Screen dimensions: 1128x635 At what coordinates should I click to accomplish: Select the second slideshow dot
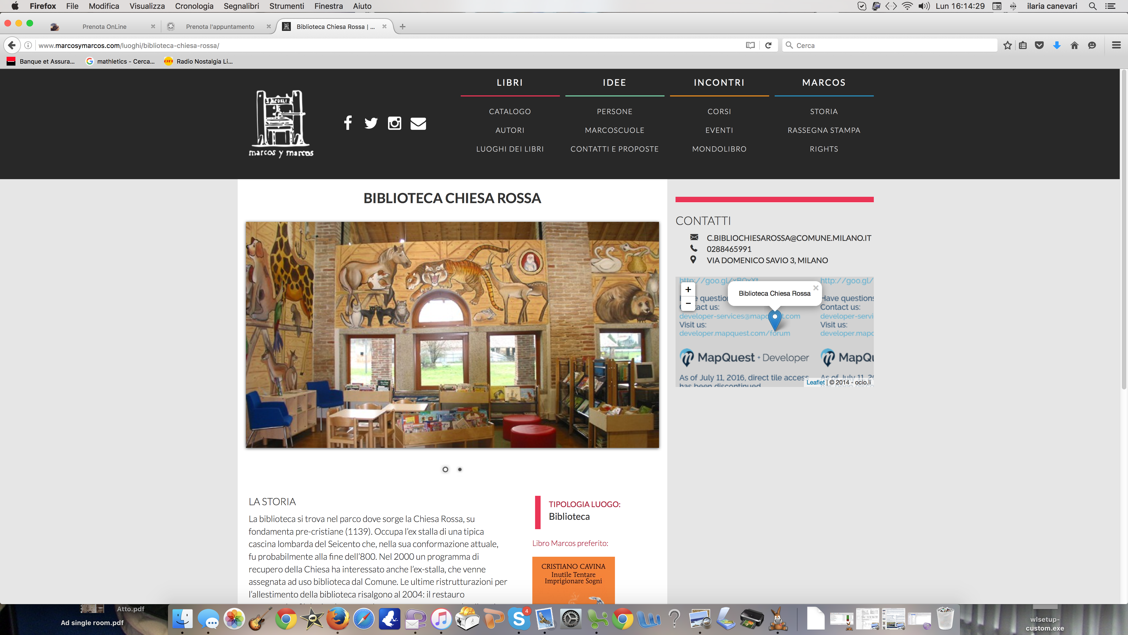(460, 469)
